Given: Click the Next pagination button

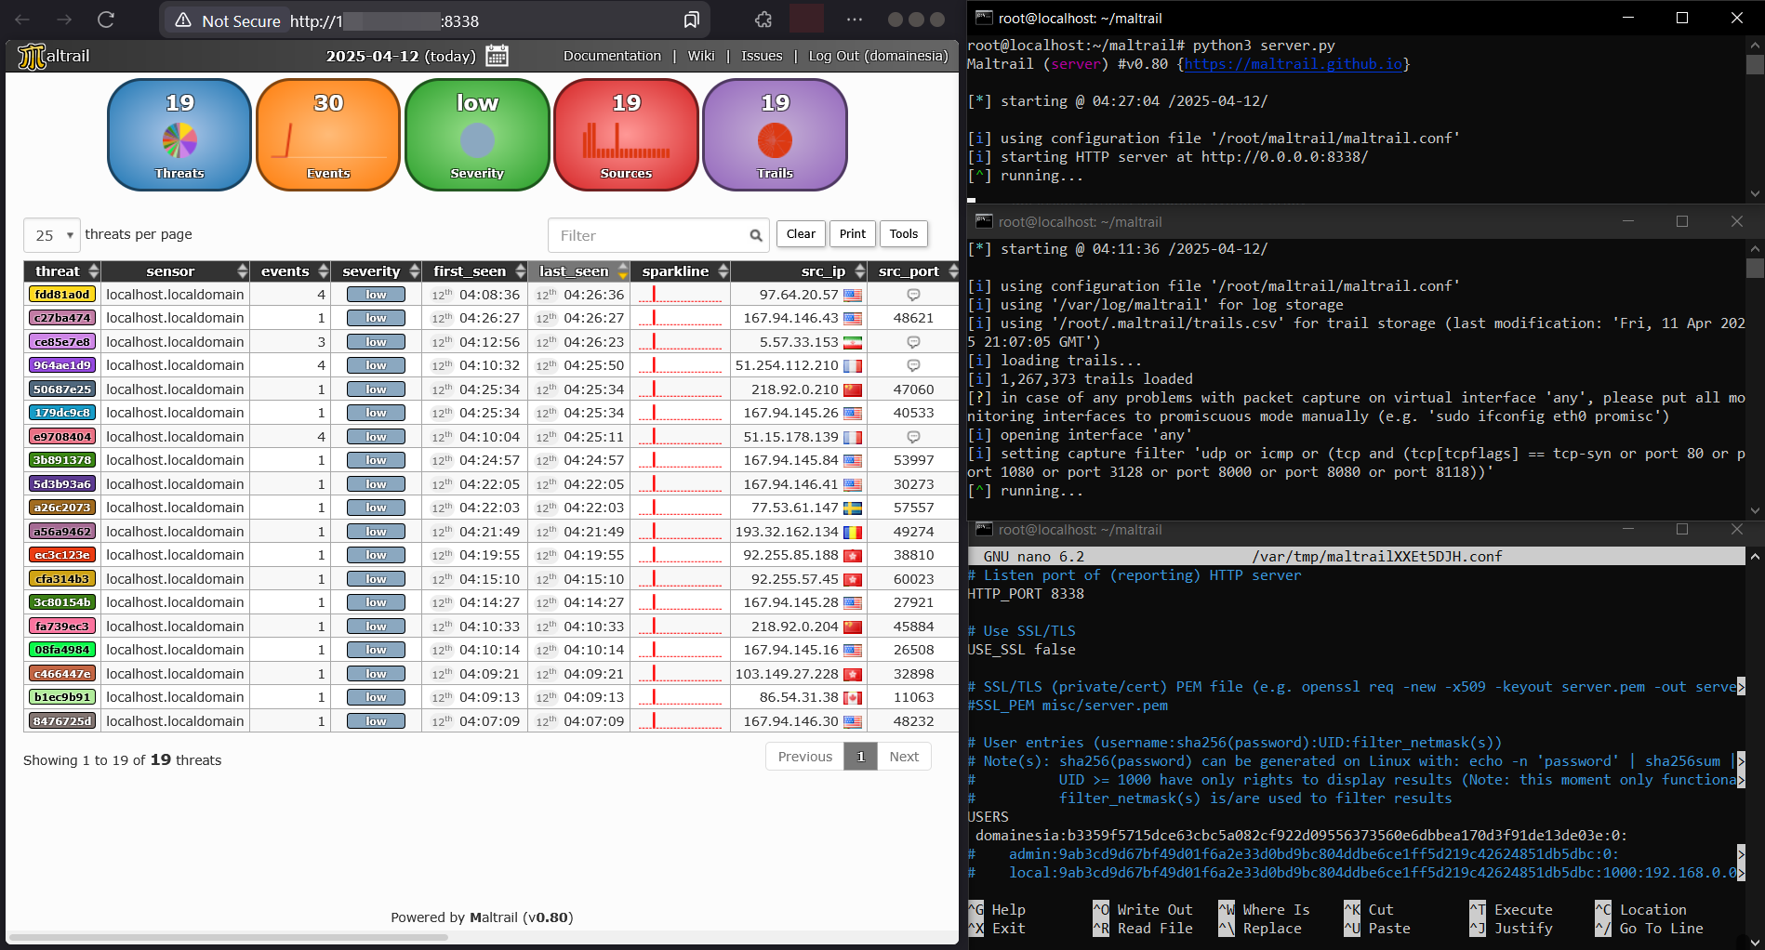Looking at the screenshot, I should coord(904,757).
